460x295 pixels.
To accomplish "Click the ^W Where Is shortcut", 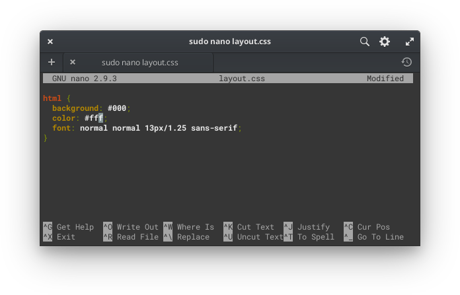I will point(188,227).
